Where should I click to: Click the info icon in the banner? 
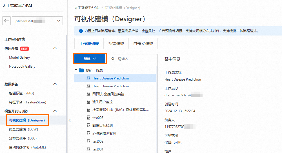click(81, 31)
